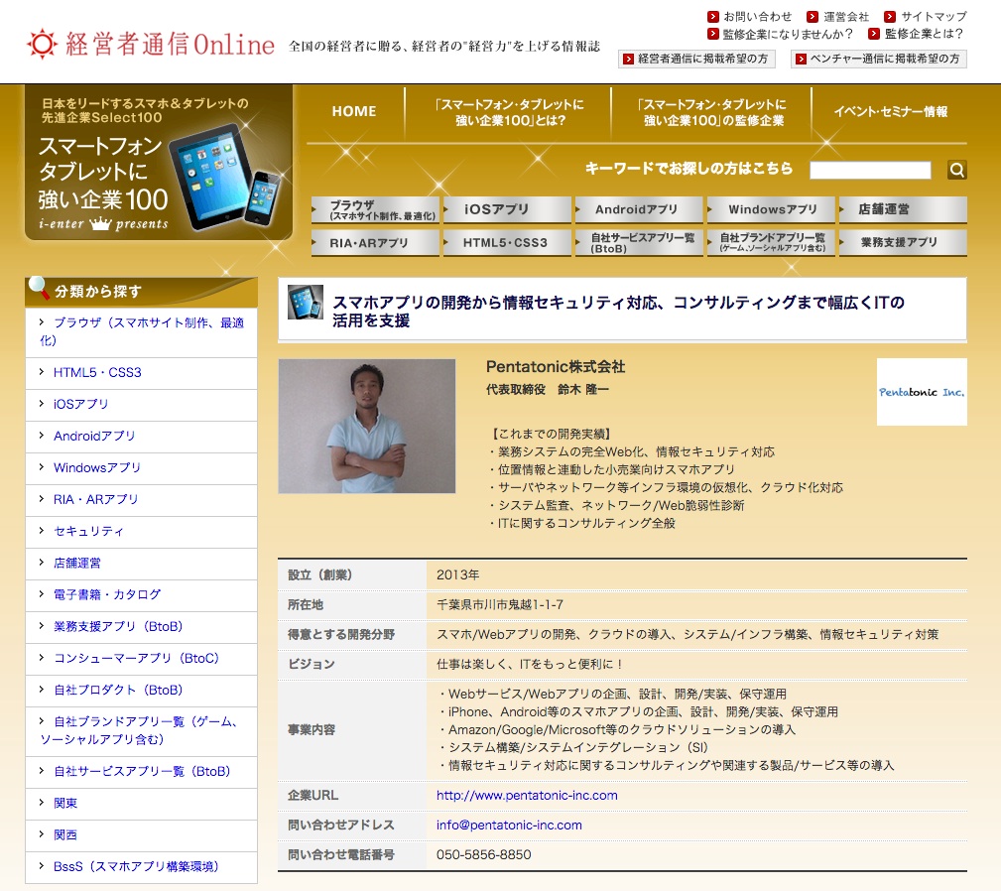The height and width of the screenshot is (891, 1001).
Task: Select the iOSアプリ category button
Action: point(508,209)
